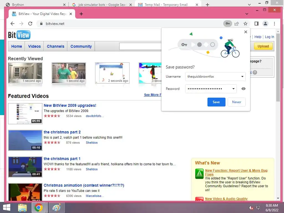Viewport: 284px width, 213px height.
Task: Open New Function: Report User link
Action: (236, 172)
